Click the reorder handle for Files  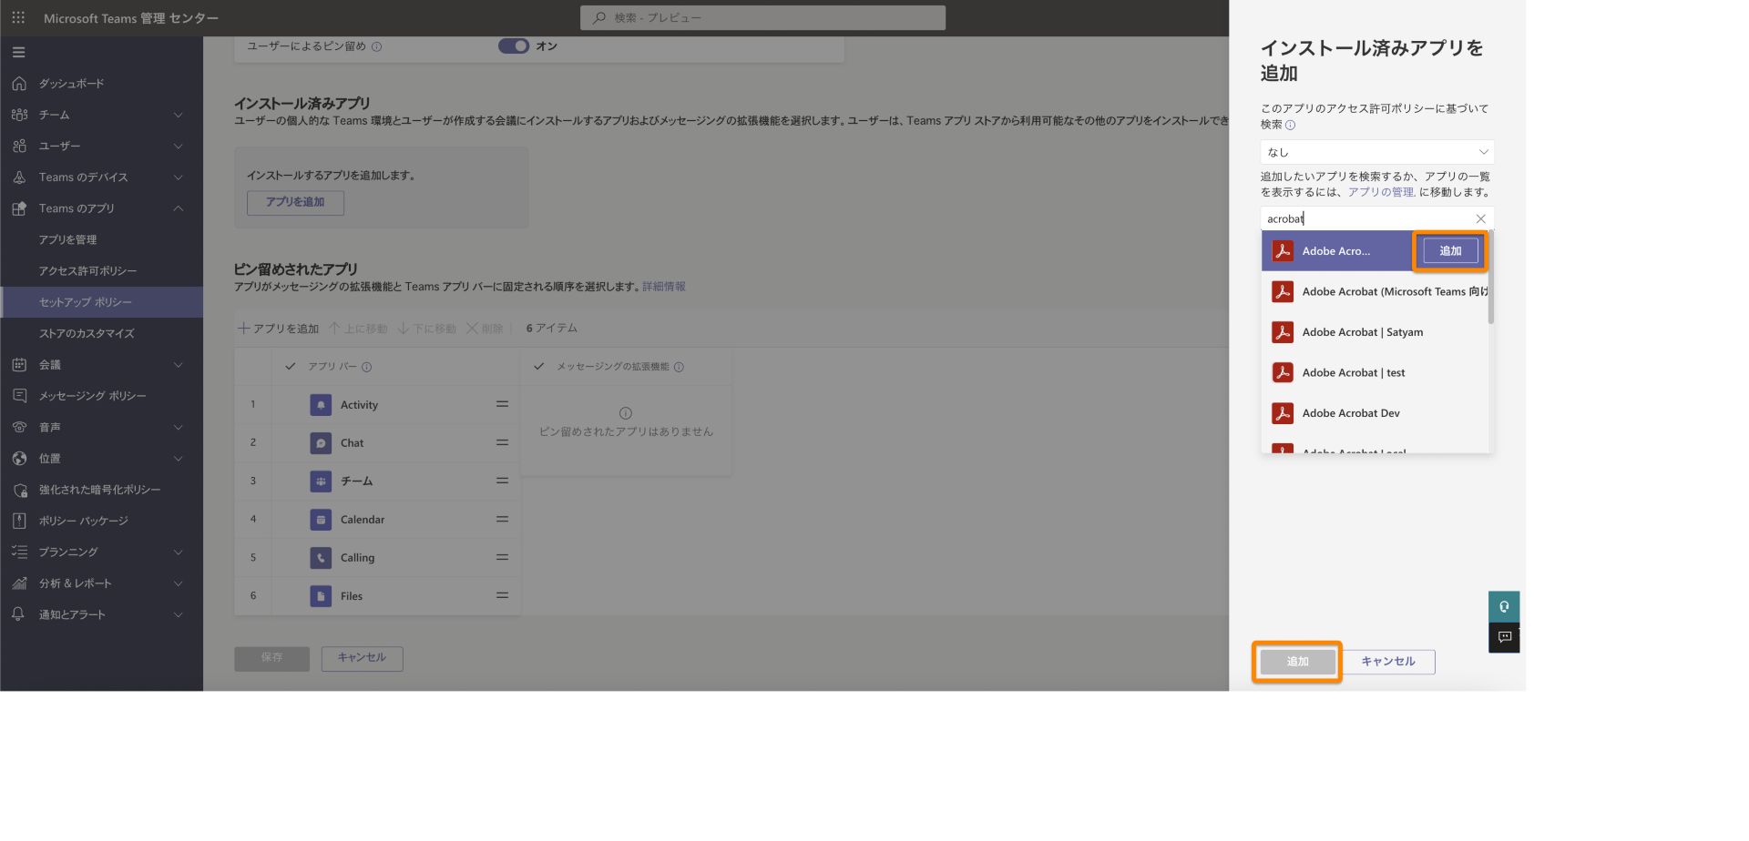[502, 595]
